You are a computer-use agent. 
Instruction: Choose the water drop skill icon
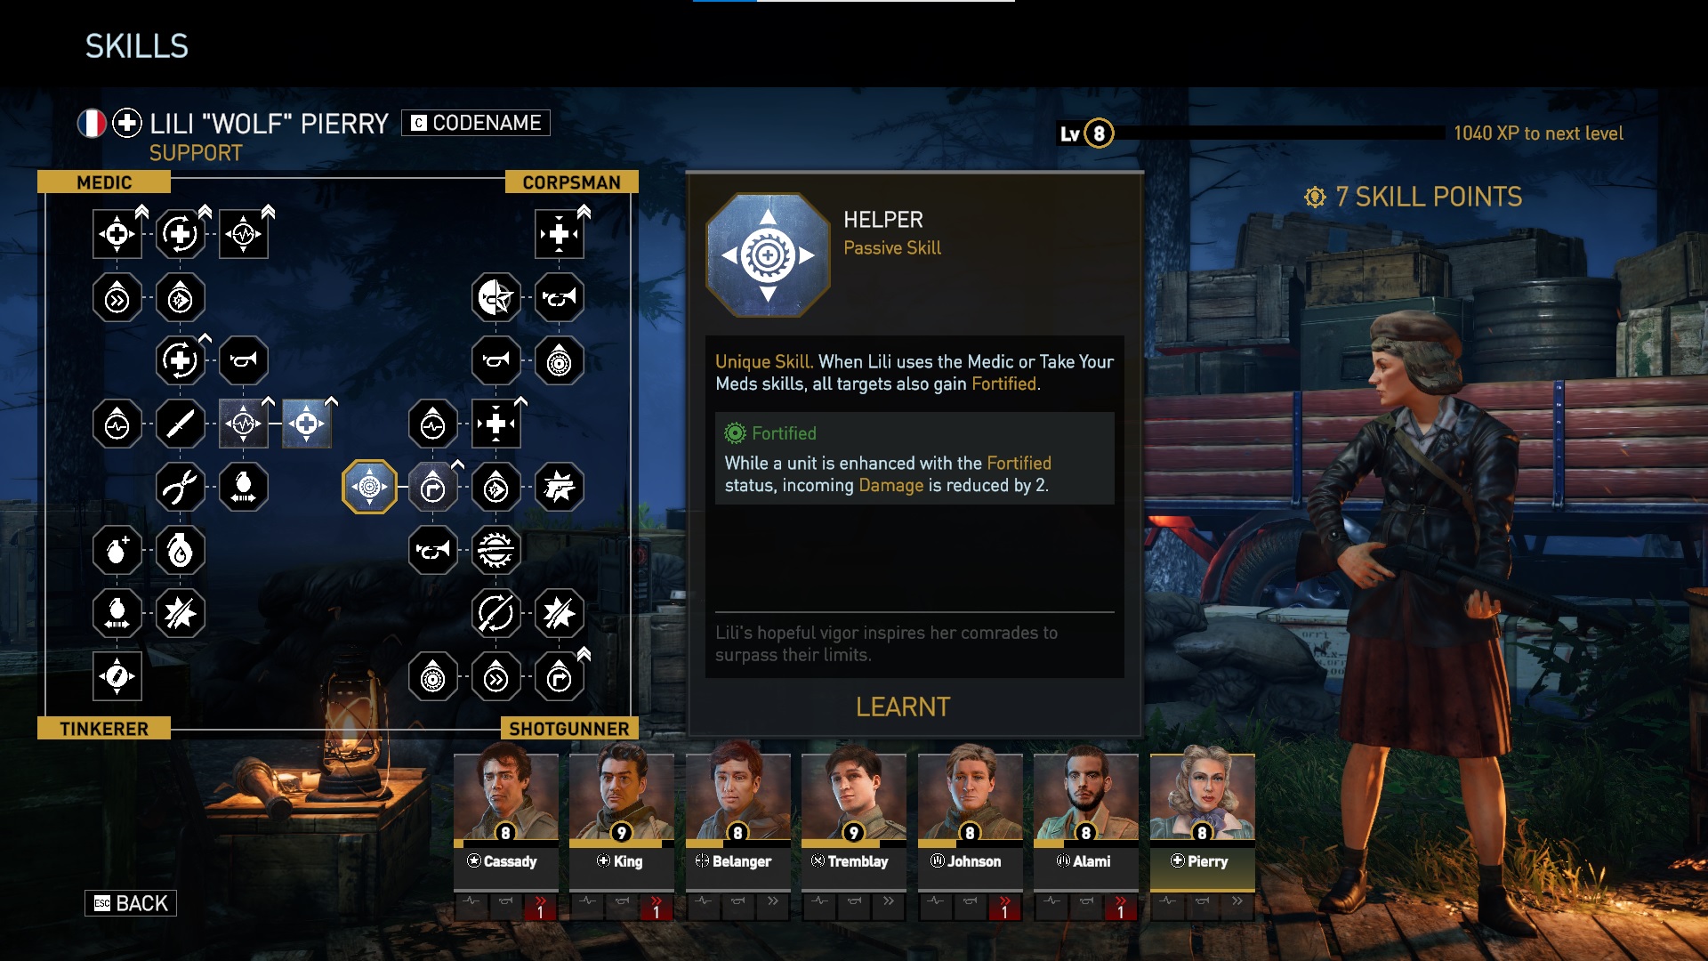point(181,551)
